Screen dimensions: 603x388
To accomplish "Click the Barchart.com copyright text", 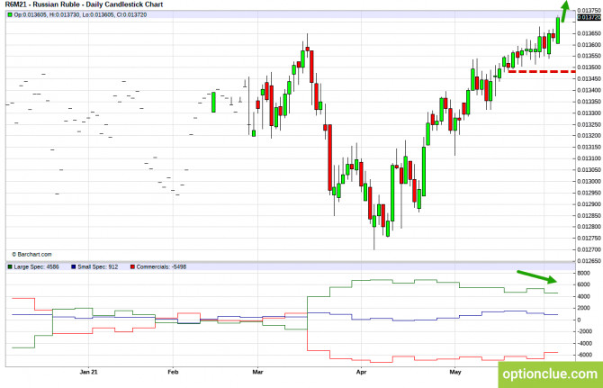I will pyautogui.click(x=31, y=255).
